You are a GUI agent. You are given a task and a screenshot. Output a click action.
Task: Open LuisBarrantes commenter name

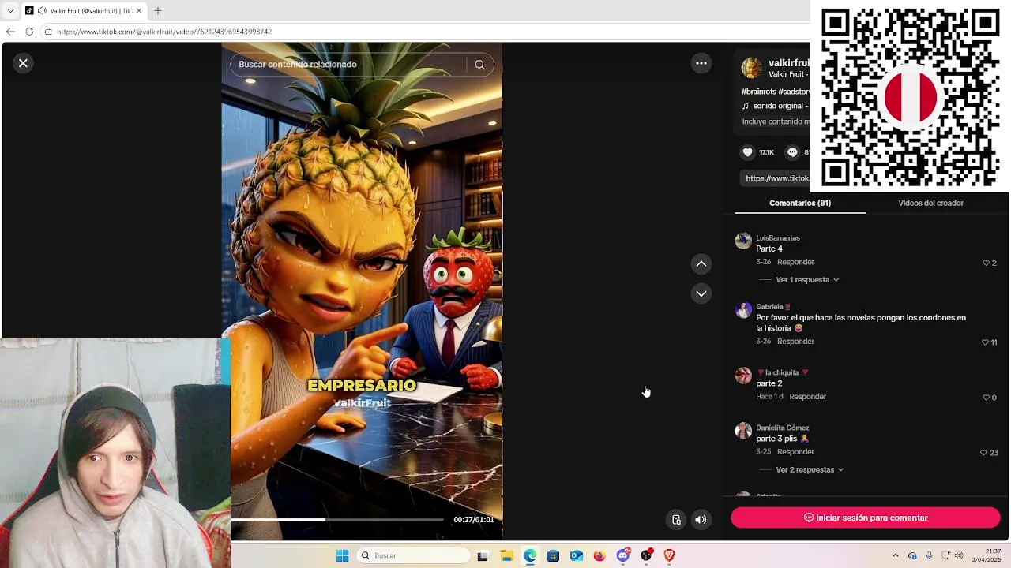[778, 237]
